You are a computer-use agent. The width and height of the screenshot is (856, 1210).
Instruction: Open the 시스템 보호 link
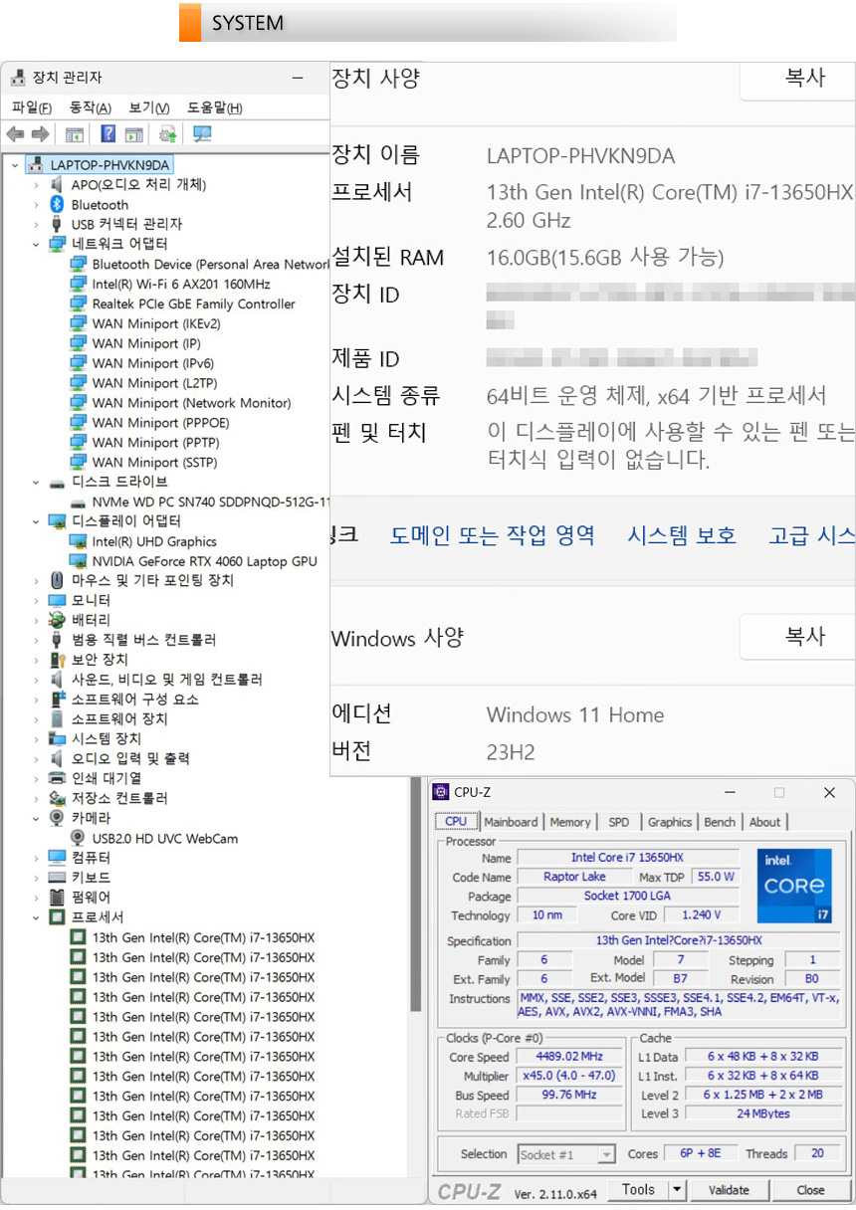coord(682,535)
